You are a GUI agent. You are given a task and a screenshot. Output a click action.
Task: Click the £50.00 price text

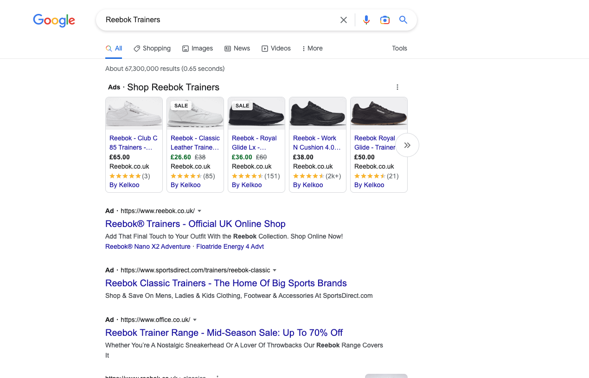pos(365,157)
